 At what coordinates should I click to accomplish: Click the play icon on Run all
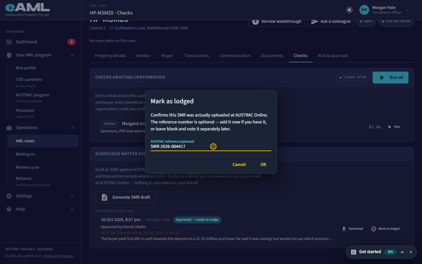[x=382, y=78]
